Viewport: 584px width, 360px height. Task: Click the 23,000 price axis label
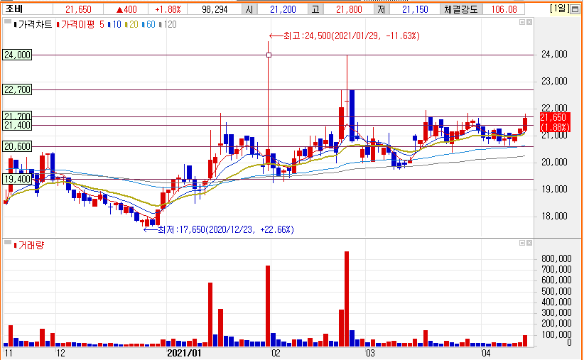click(x=554, y=81)
